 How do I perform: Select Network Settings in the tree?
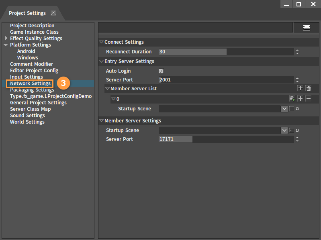point(30,83)
